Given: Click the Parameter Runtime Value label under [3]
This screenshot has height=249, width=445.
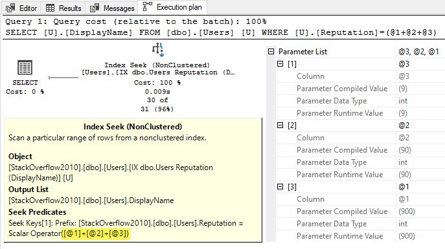Looking at the screenshot, I should 339,236.
